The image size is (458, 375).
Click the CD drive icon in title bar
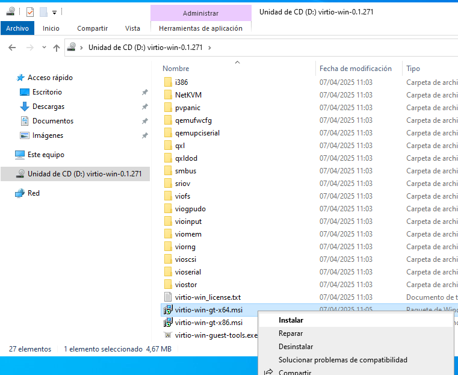10,11
